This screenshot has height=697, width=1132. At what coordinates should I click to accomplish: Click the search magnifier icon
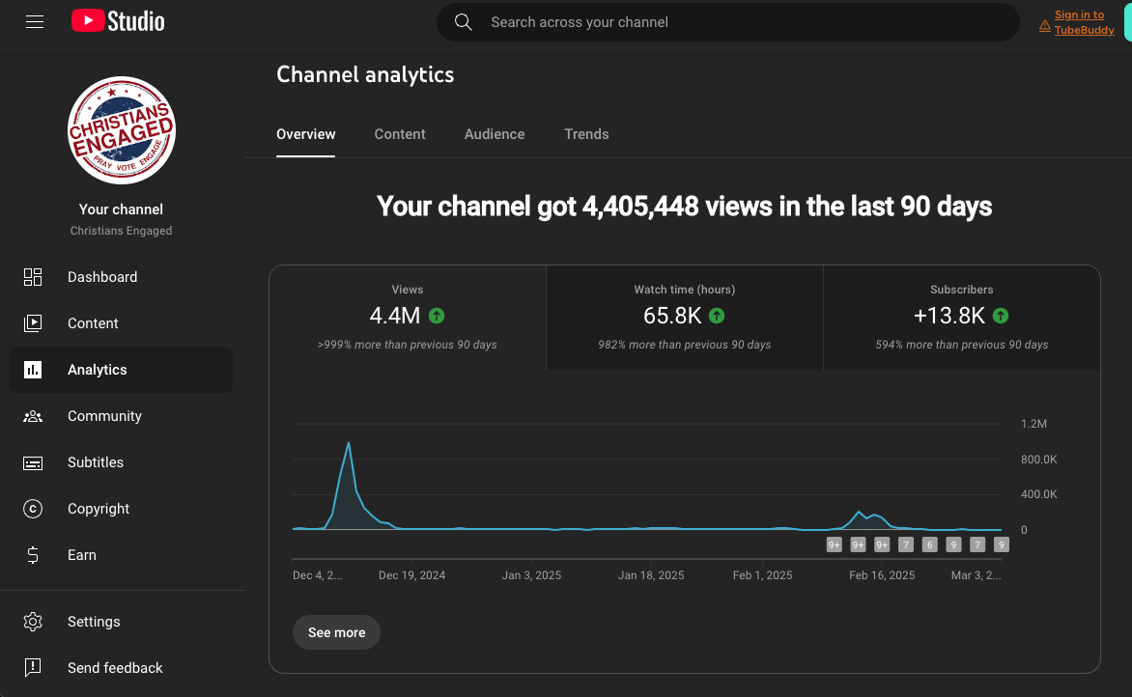[463, 21]
